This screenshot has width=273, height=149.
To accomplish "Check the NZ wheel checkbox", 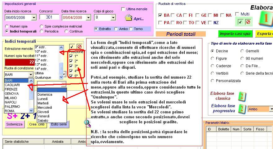I will pyautogui.click(x=210, y=23).
